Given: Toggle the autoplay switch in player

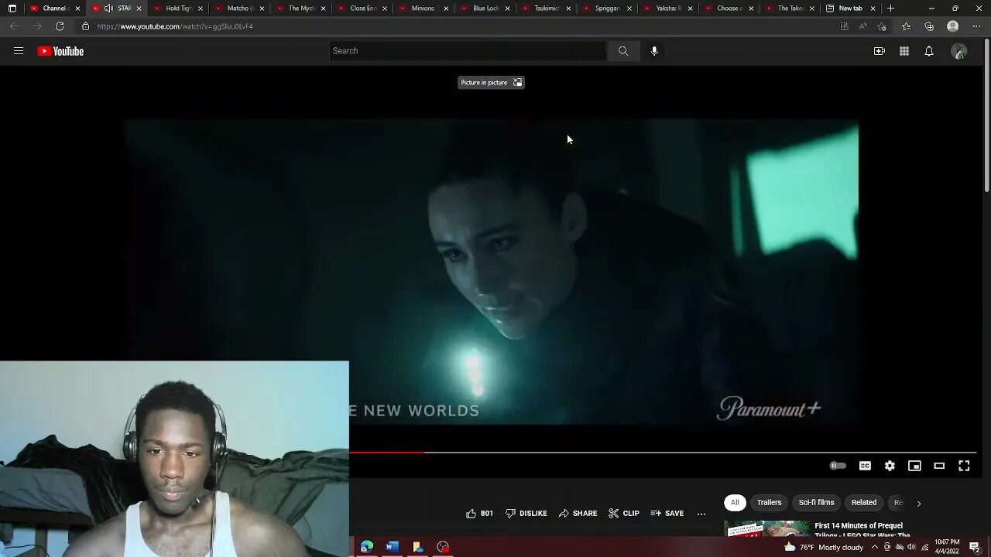Looking at the screenshot, I should pos(838,466).
